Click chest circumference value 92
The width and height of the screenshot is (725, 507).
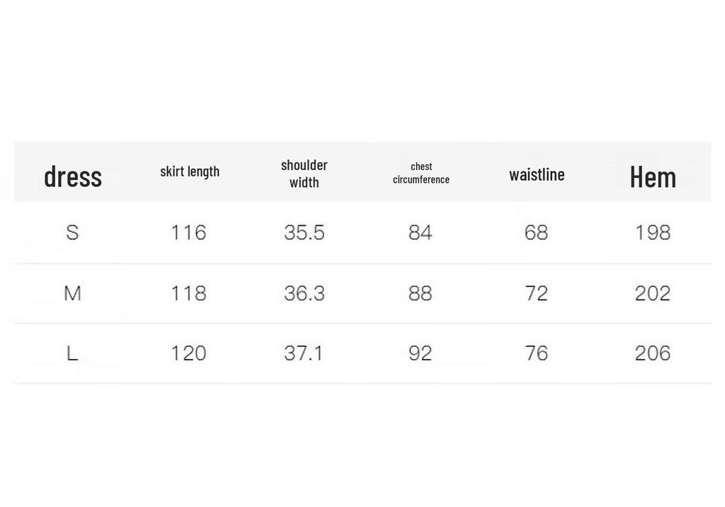421,353
